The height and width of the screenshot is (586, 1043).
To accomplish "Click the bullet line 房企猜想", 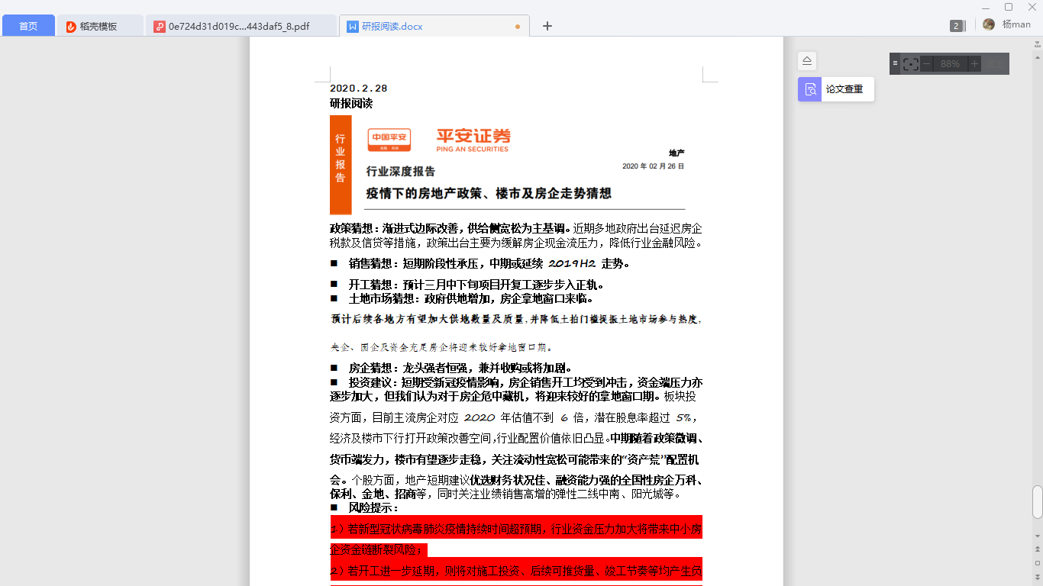I will click(x=451, y=368).
